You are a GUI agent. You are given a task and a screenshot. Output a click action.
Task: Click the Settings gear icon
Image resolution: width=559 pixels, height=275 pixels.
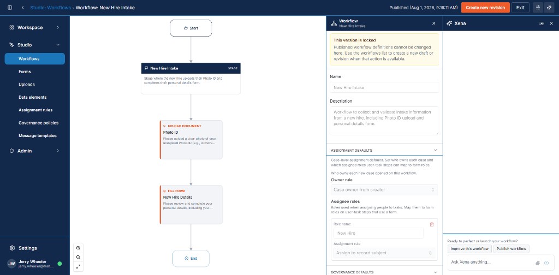click(12, 248)
